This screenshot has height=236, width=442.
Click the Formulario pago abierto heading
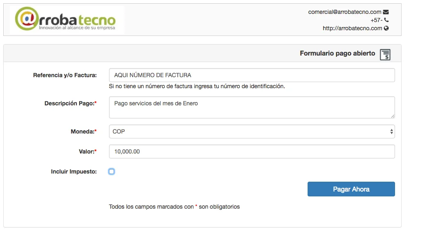[x=337, y=53]
